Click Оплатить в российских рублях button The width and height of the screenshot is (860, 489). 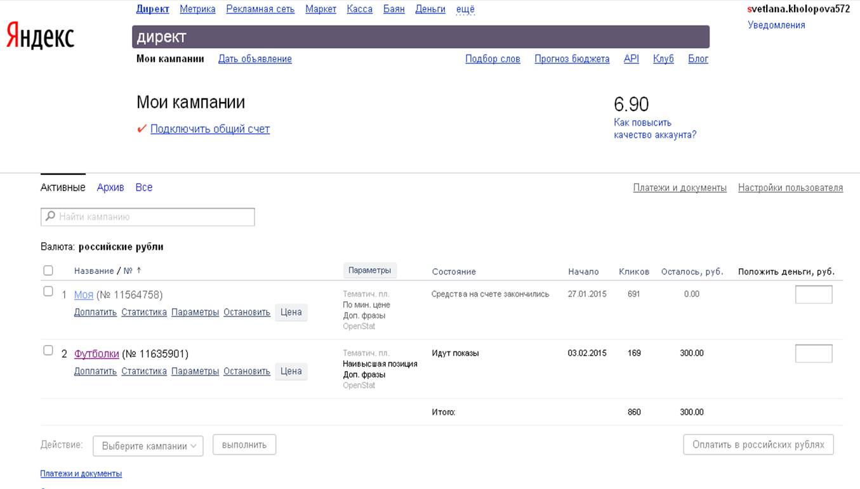coord(758,445)
